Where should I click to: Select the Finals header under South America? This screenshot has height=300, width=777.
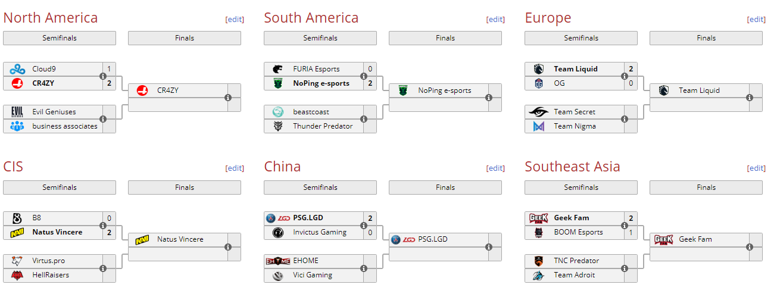[445, 38]
